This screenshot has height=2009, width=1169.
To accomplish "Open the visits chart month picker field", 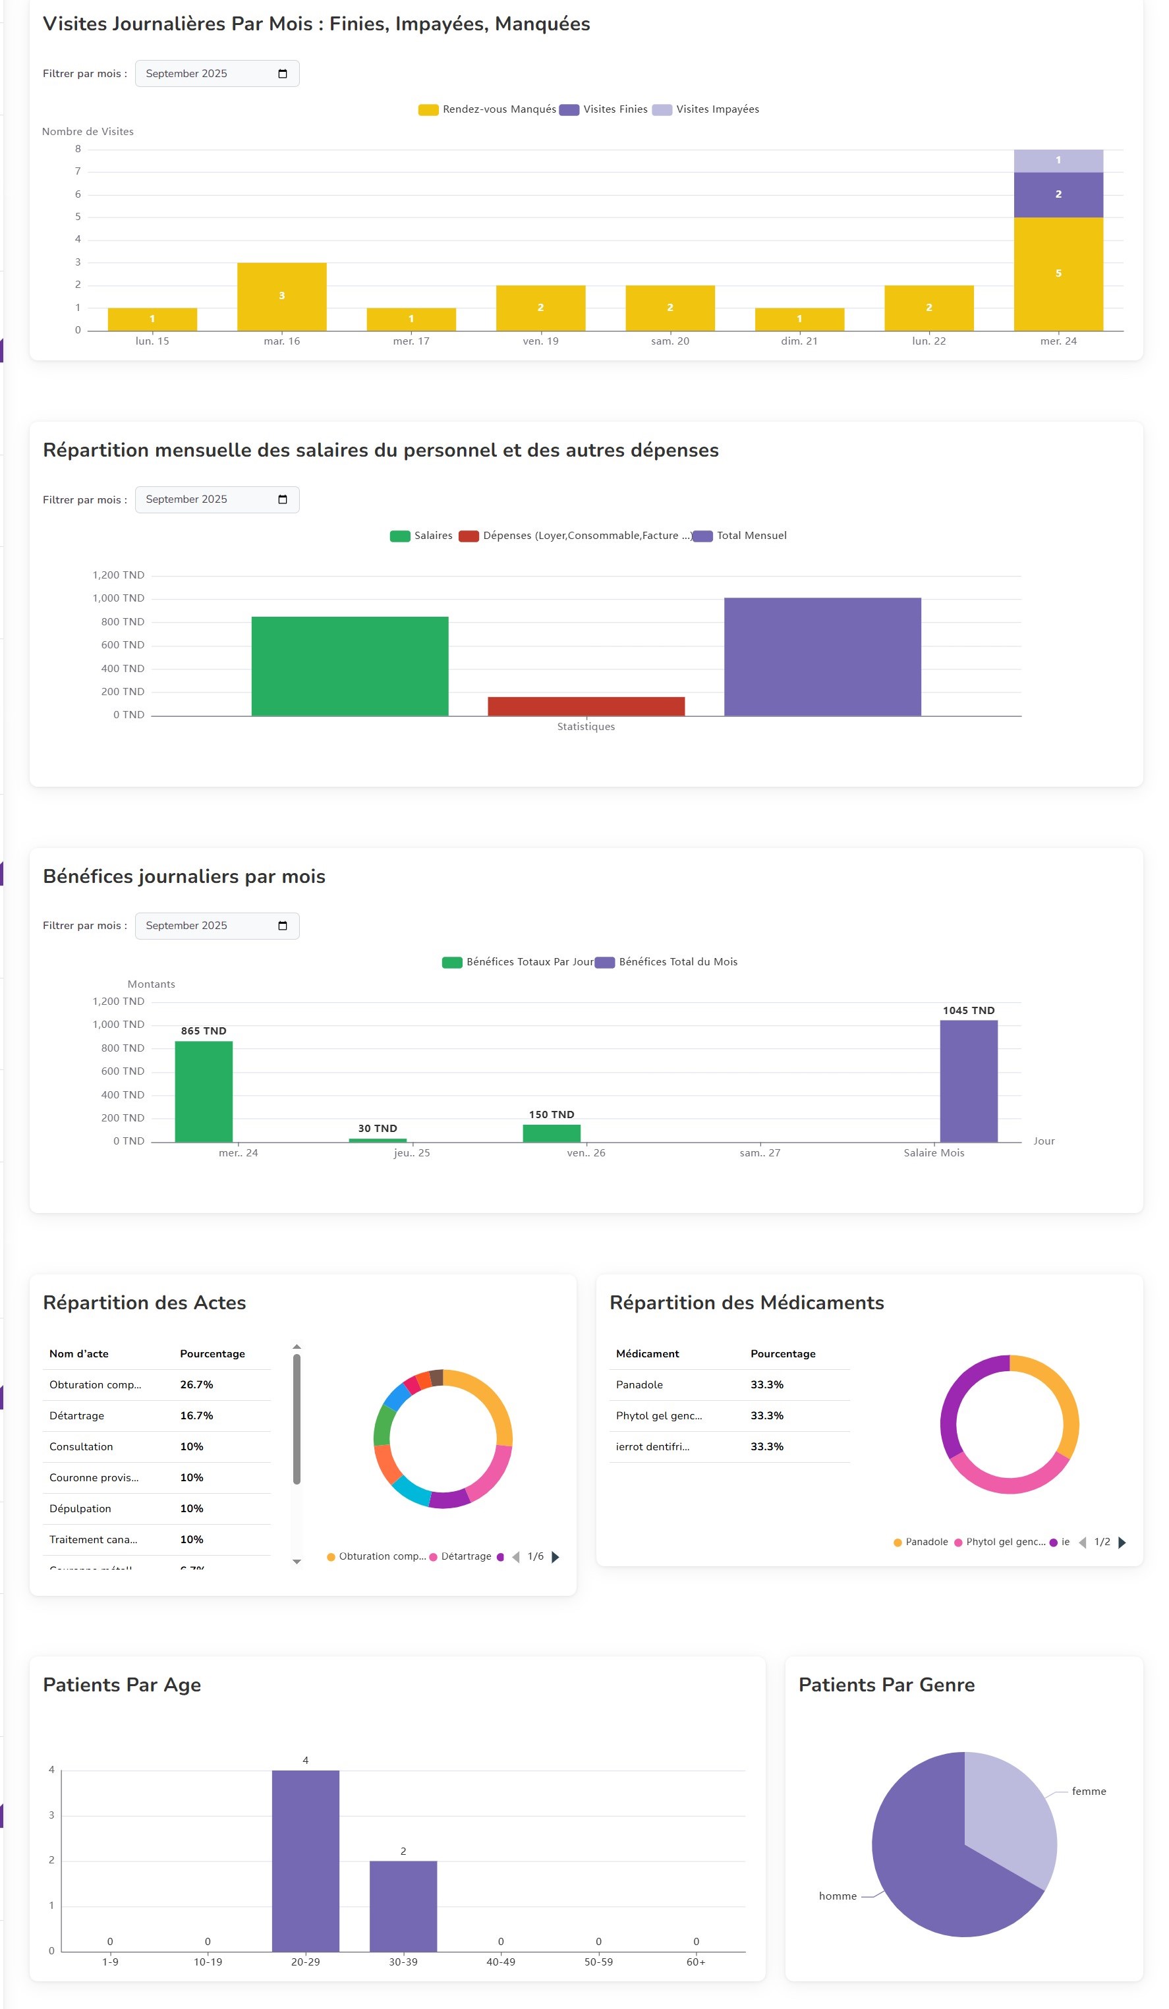I will (x=208, y=73).
